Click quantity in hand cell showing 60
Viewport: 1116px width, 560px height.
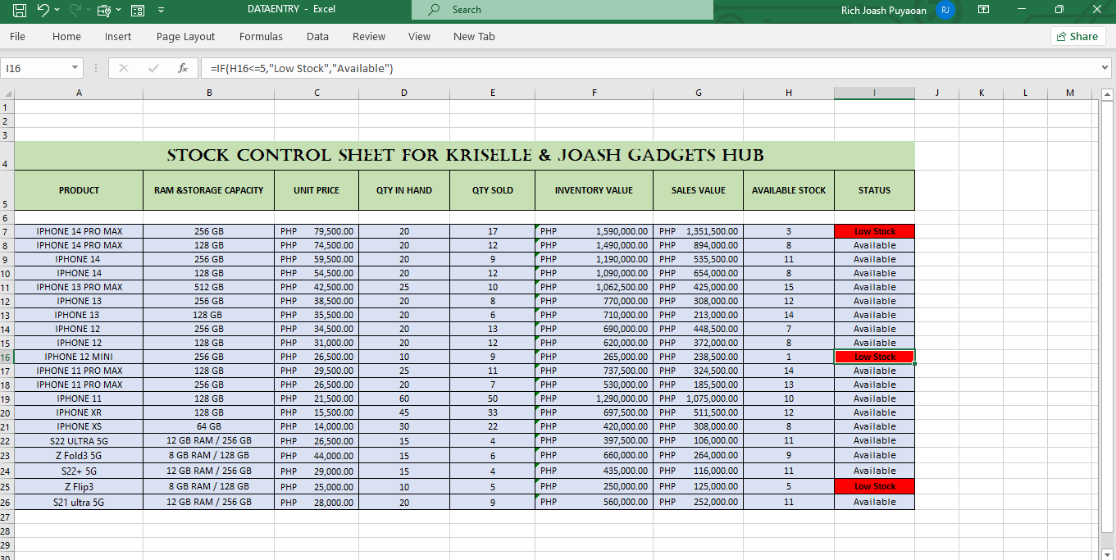coord(404,398)
